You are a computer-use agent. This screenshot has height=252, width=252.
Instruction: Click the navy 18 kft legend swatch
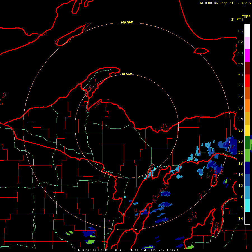(247, 168)
